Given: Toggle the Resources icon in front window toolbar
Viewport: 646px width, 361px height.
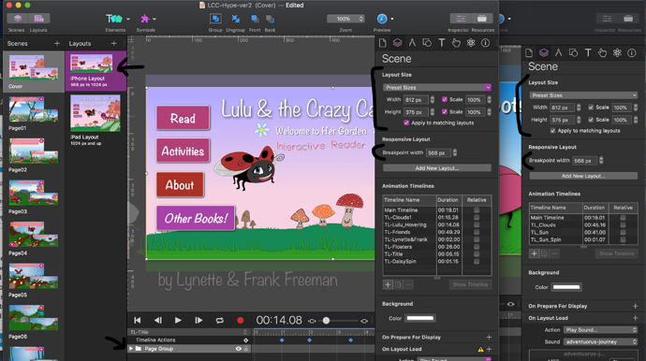Looking at the screenshot, I should point(482,19).
